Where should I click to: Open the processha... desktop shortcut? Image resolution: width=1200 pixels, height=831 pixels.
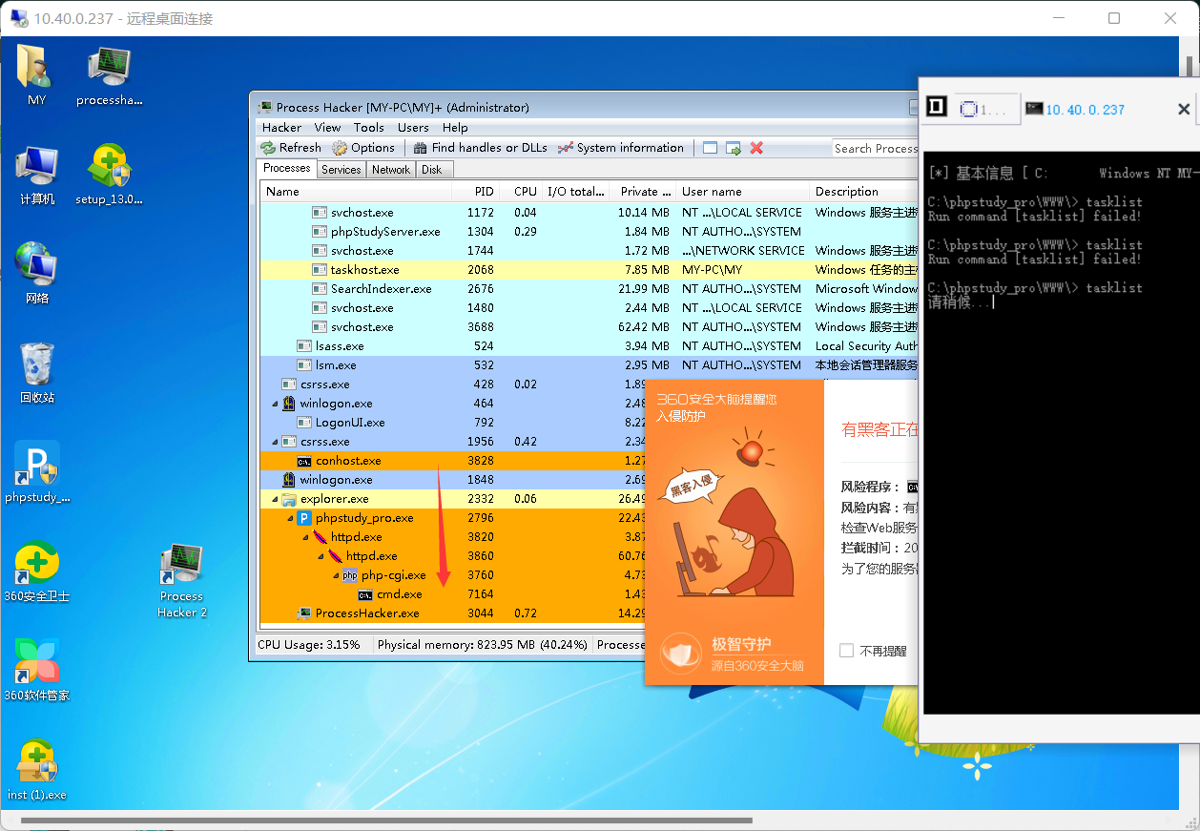point(108,74)
